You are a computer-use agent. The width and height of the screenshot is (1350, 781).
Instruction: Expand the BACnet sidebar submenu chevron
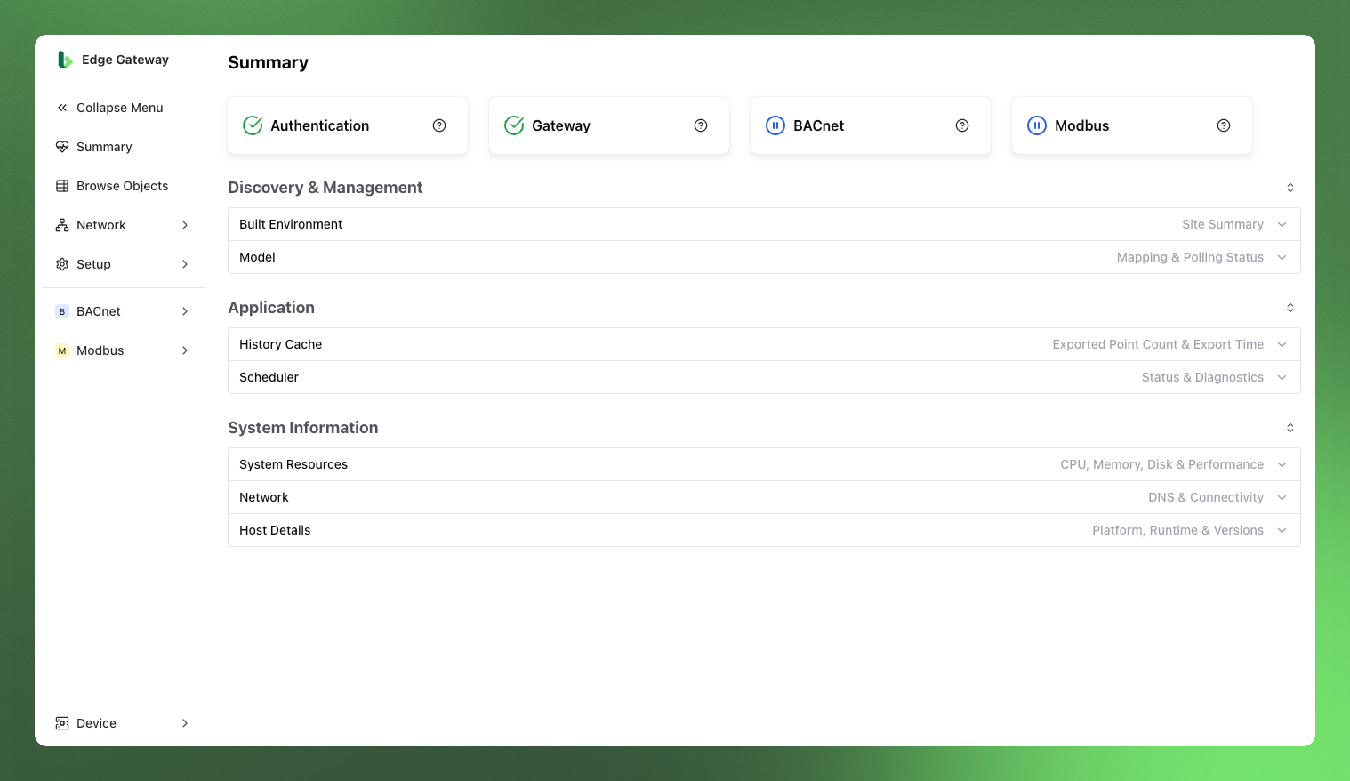[x=185, y=311]
